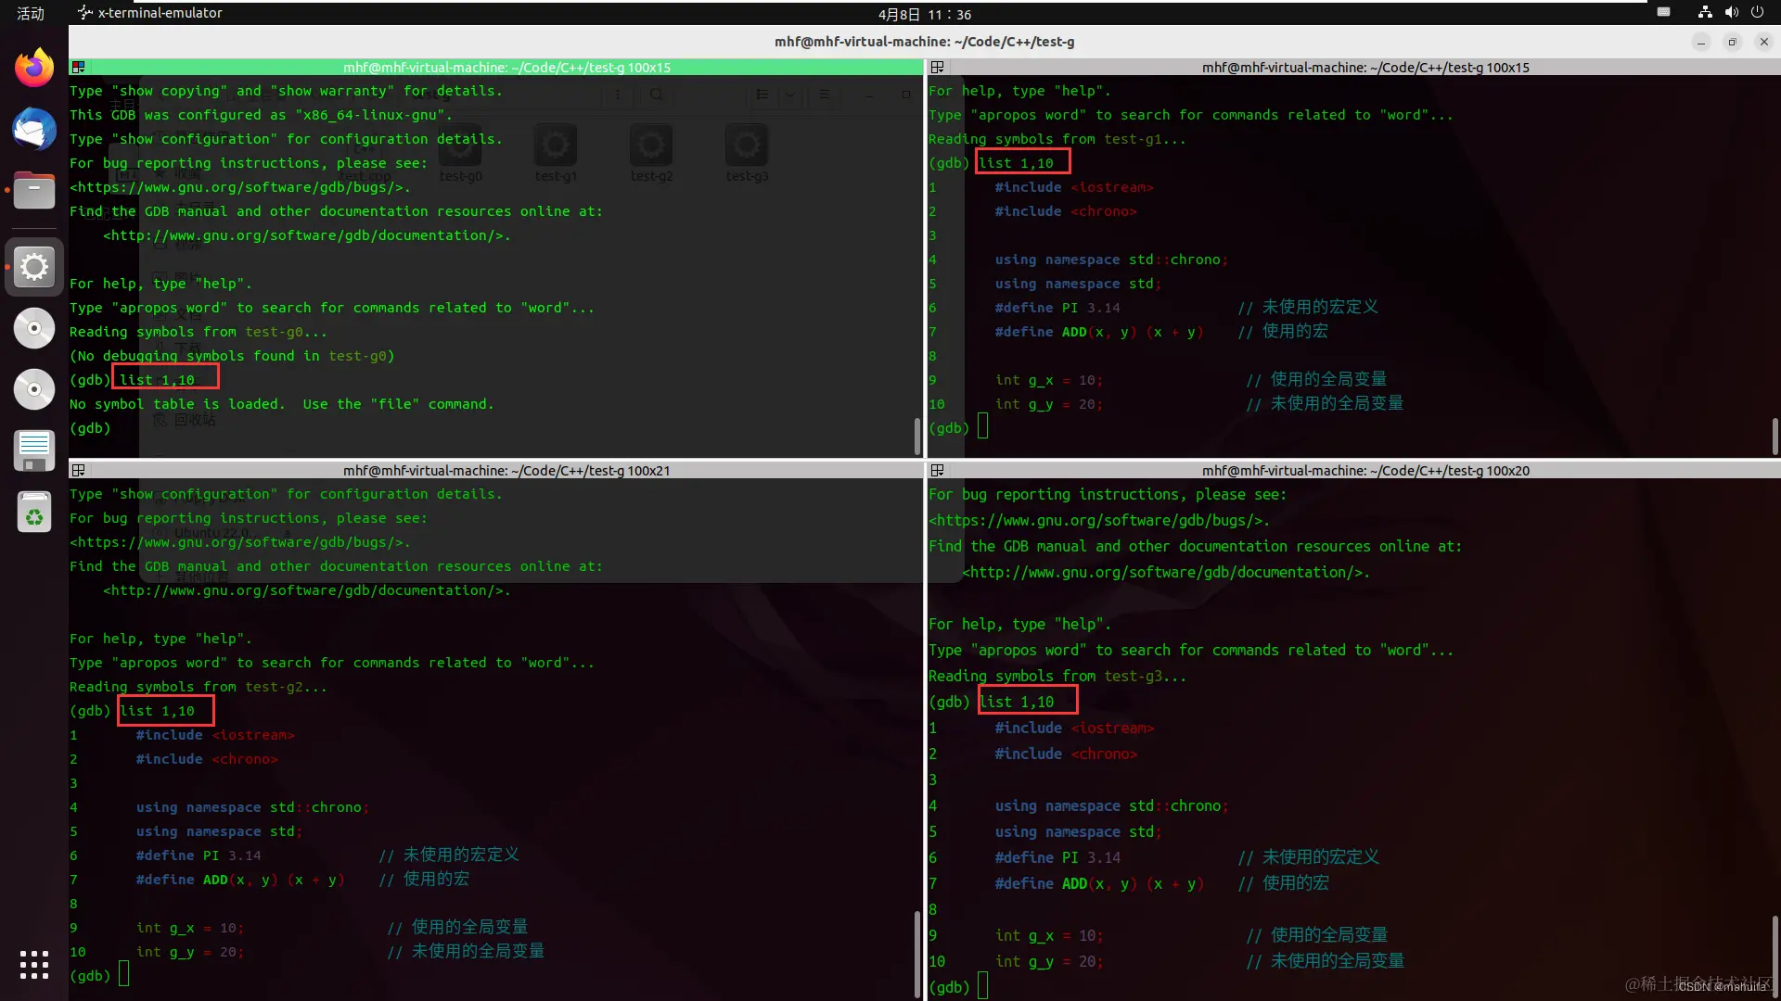
Task: Click the bottom-right terminal pane split icon
Action: coord(938,471)
